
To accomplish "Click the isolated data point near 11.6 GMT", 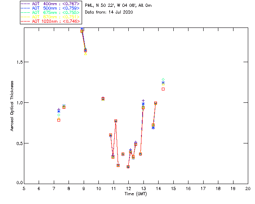I will [123, 154].
